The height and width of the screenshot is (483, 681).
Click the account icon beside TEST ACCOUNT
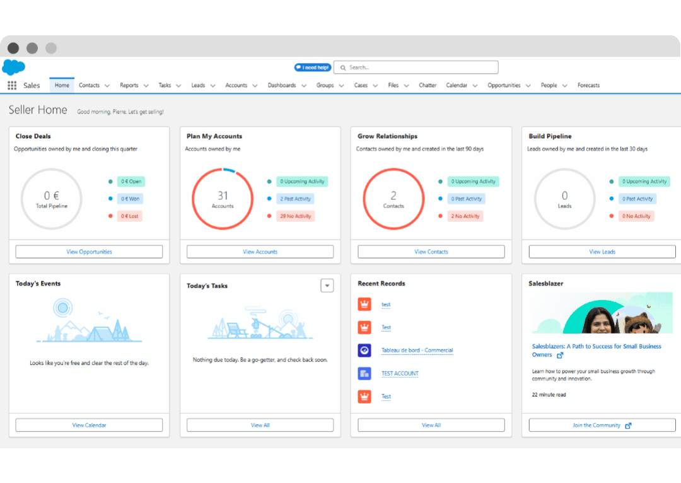[x=364, y=373]
